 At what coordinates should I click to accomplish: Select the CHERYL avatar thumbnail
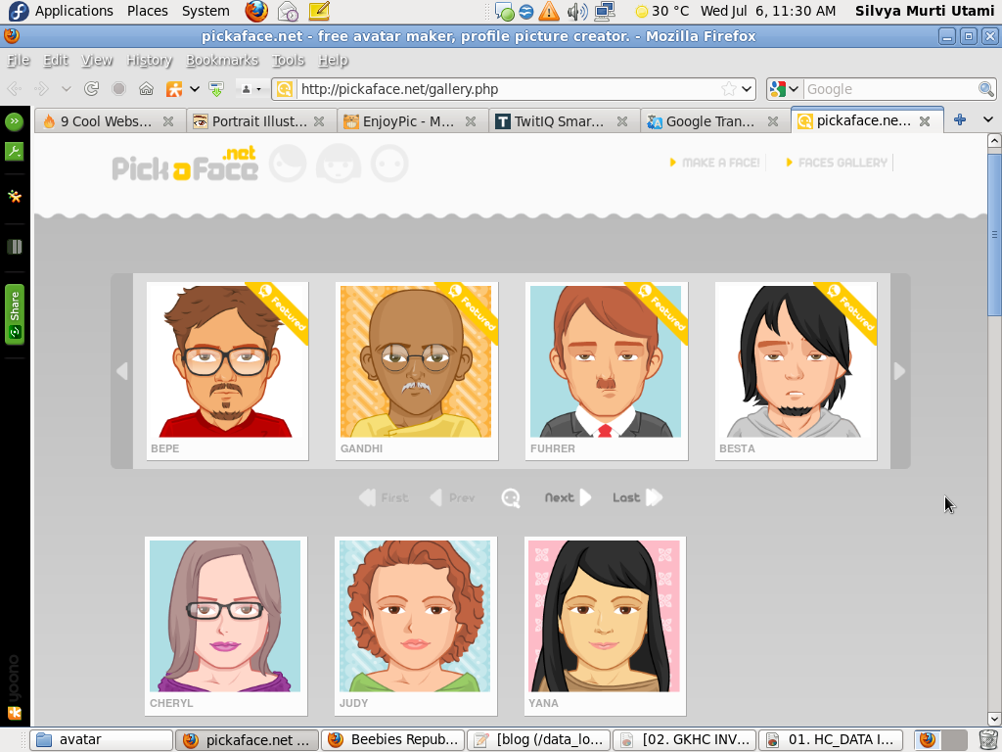click(x=225, y=617)
